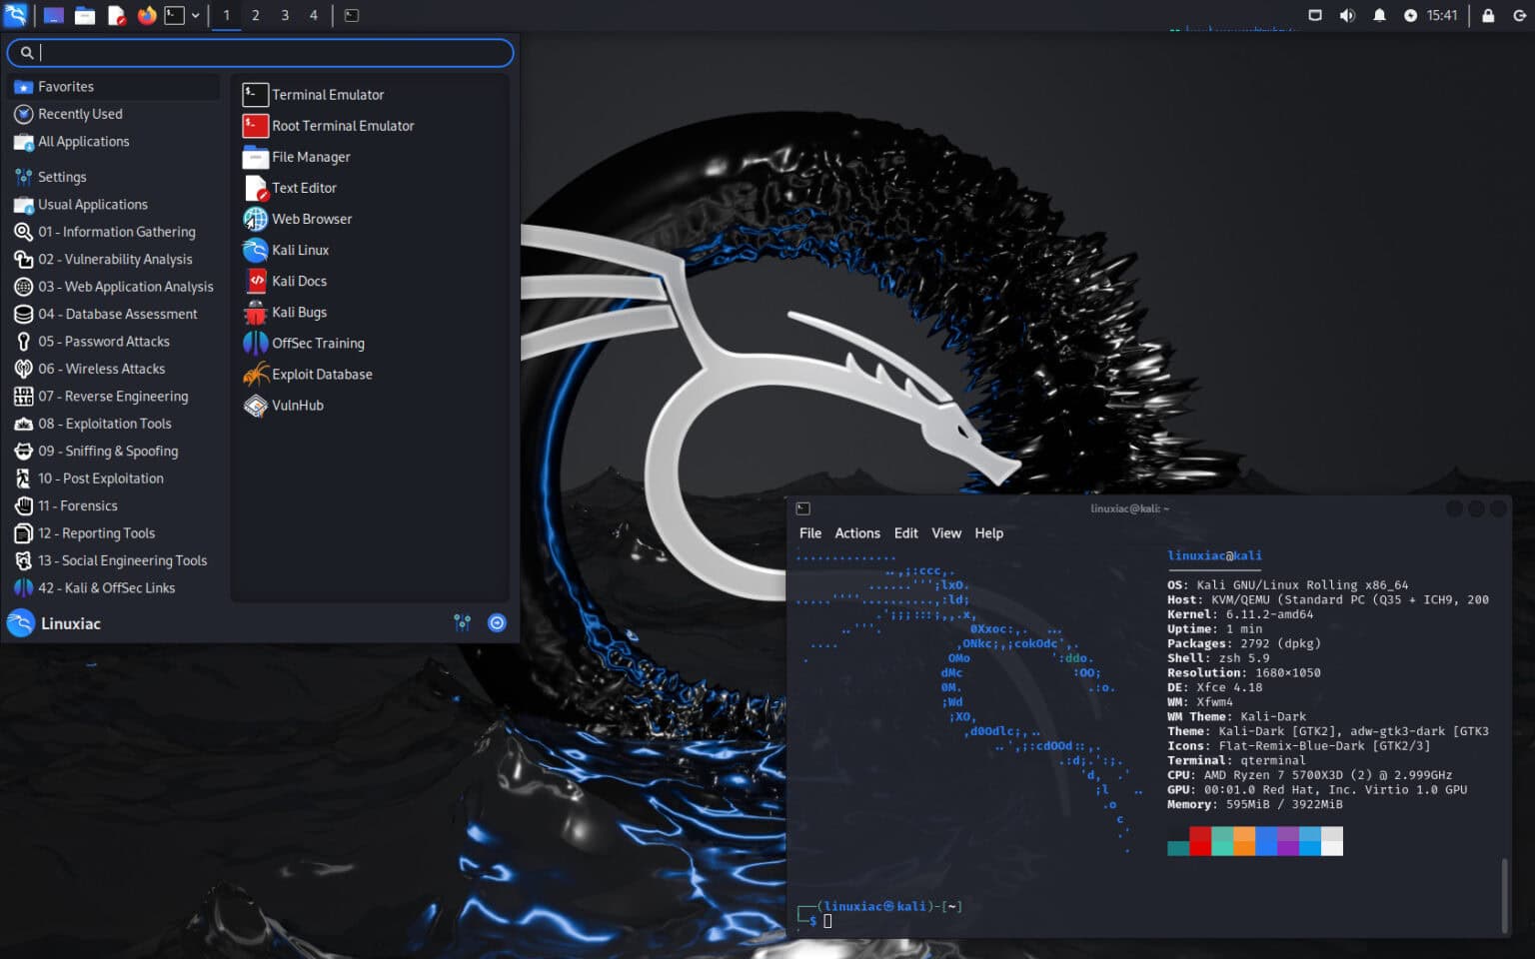Open Kali Docs from the favorites list
This screenshot has height=959, width=1535.
tap(299, 281)
